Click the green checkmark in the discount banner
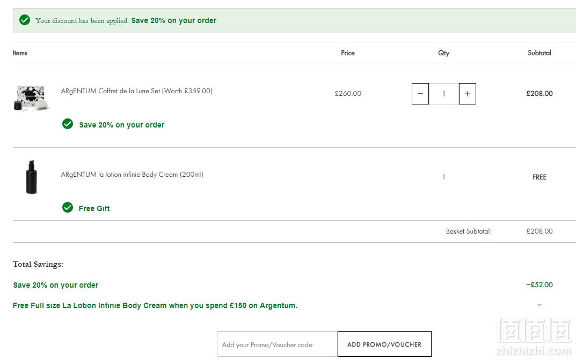Screen dimensions: 576x360 pyautogui.click(x=25, y=20)
